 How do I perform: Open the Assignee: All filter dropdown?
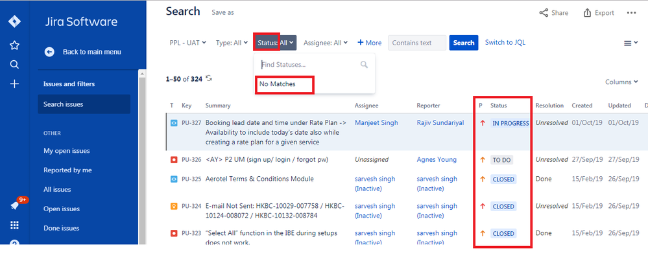pyautogui.click(x=326, y=43)
